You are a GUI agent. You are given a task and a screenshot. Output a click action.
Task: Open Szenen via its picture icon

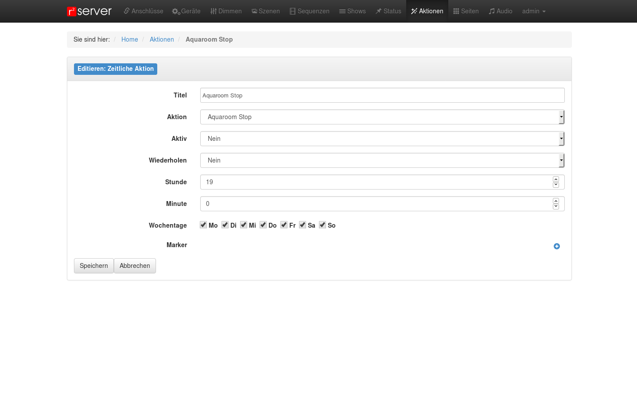(x=254, y=12)
